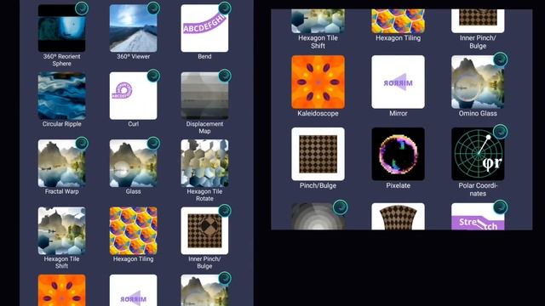Click the '360° Reorient Sphere' label
The image size is (545, 306).
click(x=61, y=60)
